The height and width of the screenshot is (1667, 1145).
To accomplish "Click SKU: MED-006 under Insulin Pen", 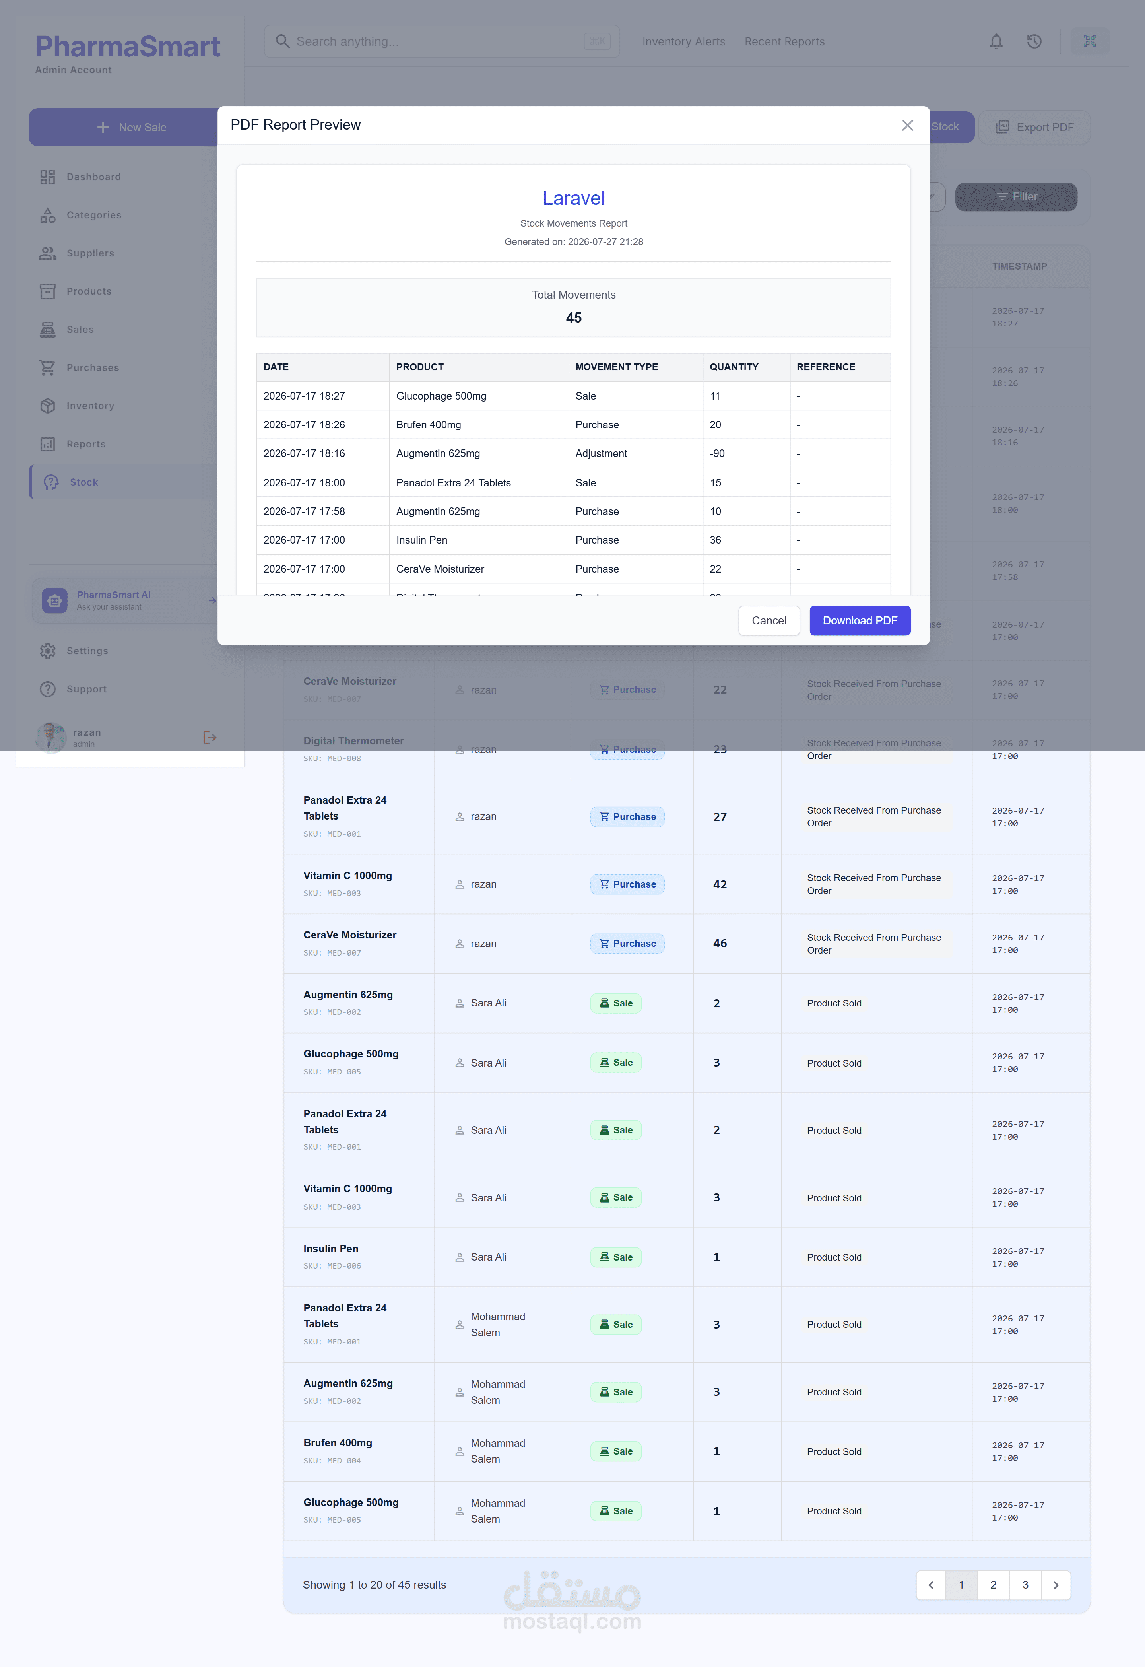I will [332, 1266].
